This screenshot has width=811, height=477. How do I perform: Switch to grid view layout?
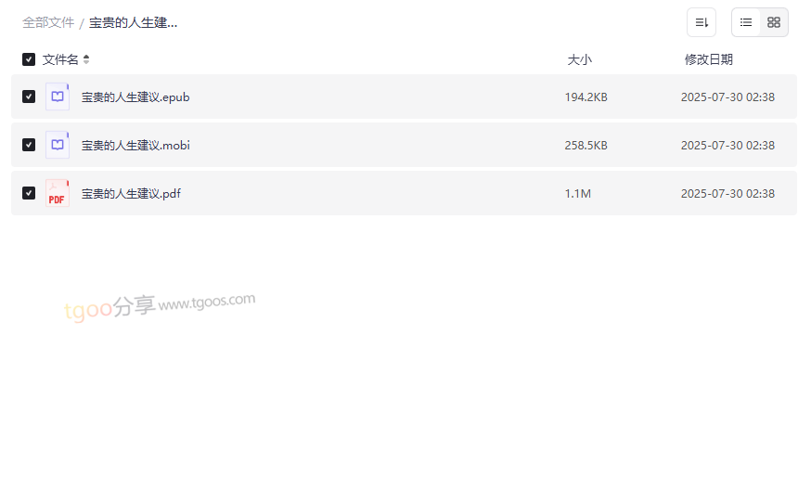(x=774, y=22)
